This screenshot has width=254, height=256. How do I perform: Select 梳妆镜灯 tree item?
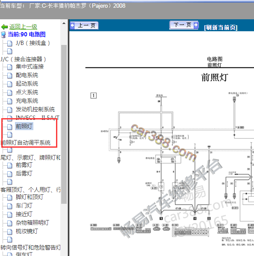tap(27, 231)
